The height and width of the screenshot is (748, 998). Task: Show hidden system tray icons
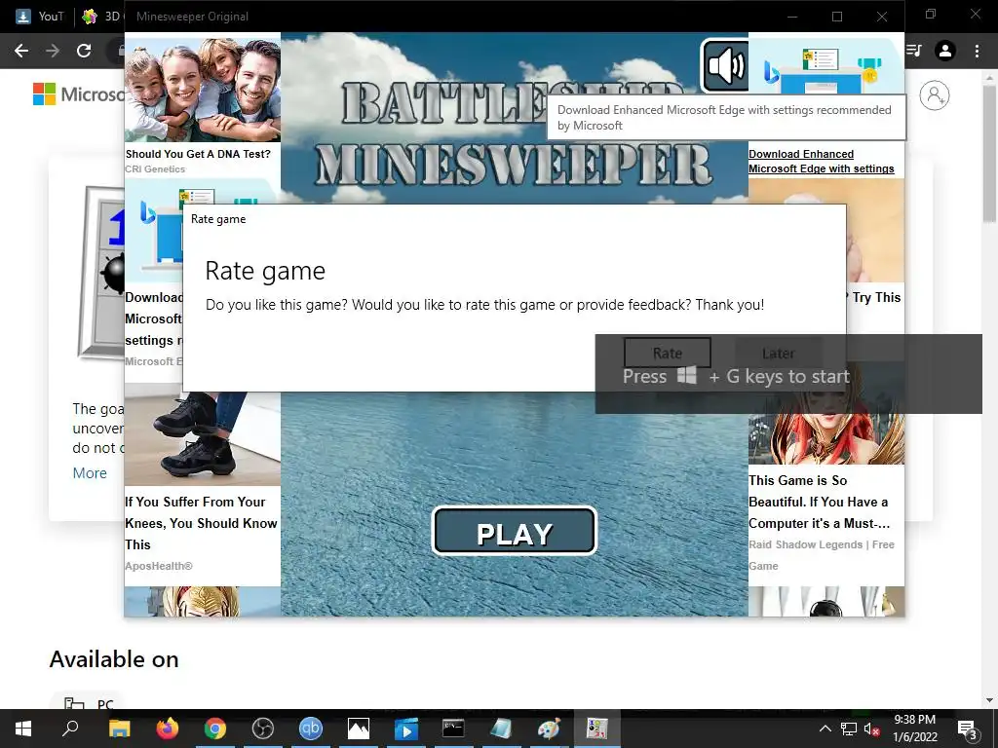[825, 729]
